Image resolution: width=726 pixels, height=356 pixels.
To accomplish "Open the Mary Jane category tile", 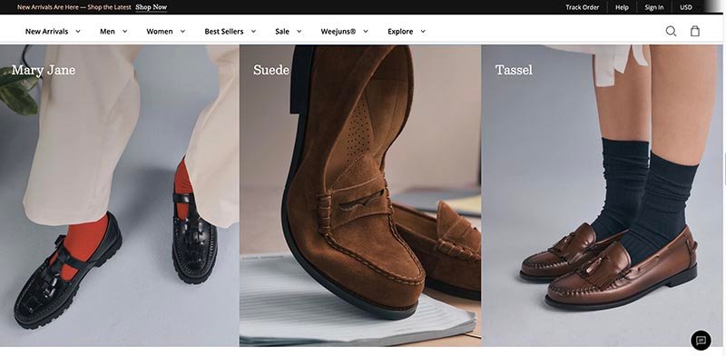I will point(120,195).
